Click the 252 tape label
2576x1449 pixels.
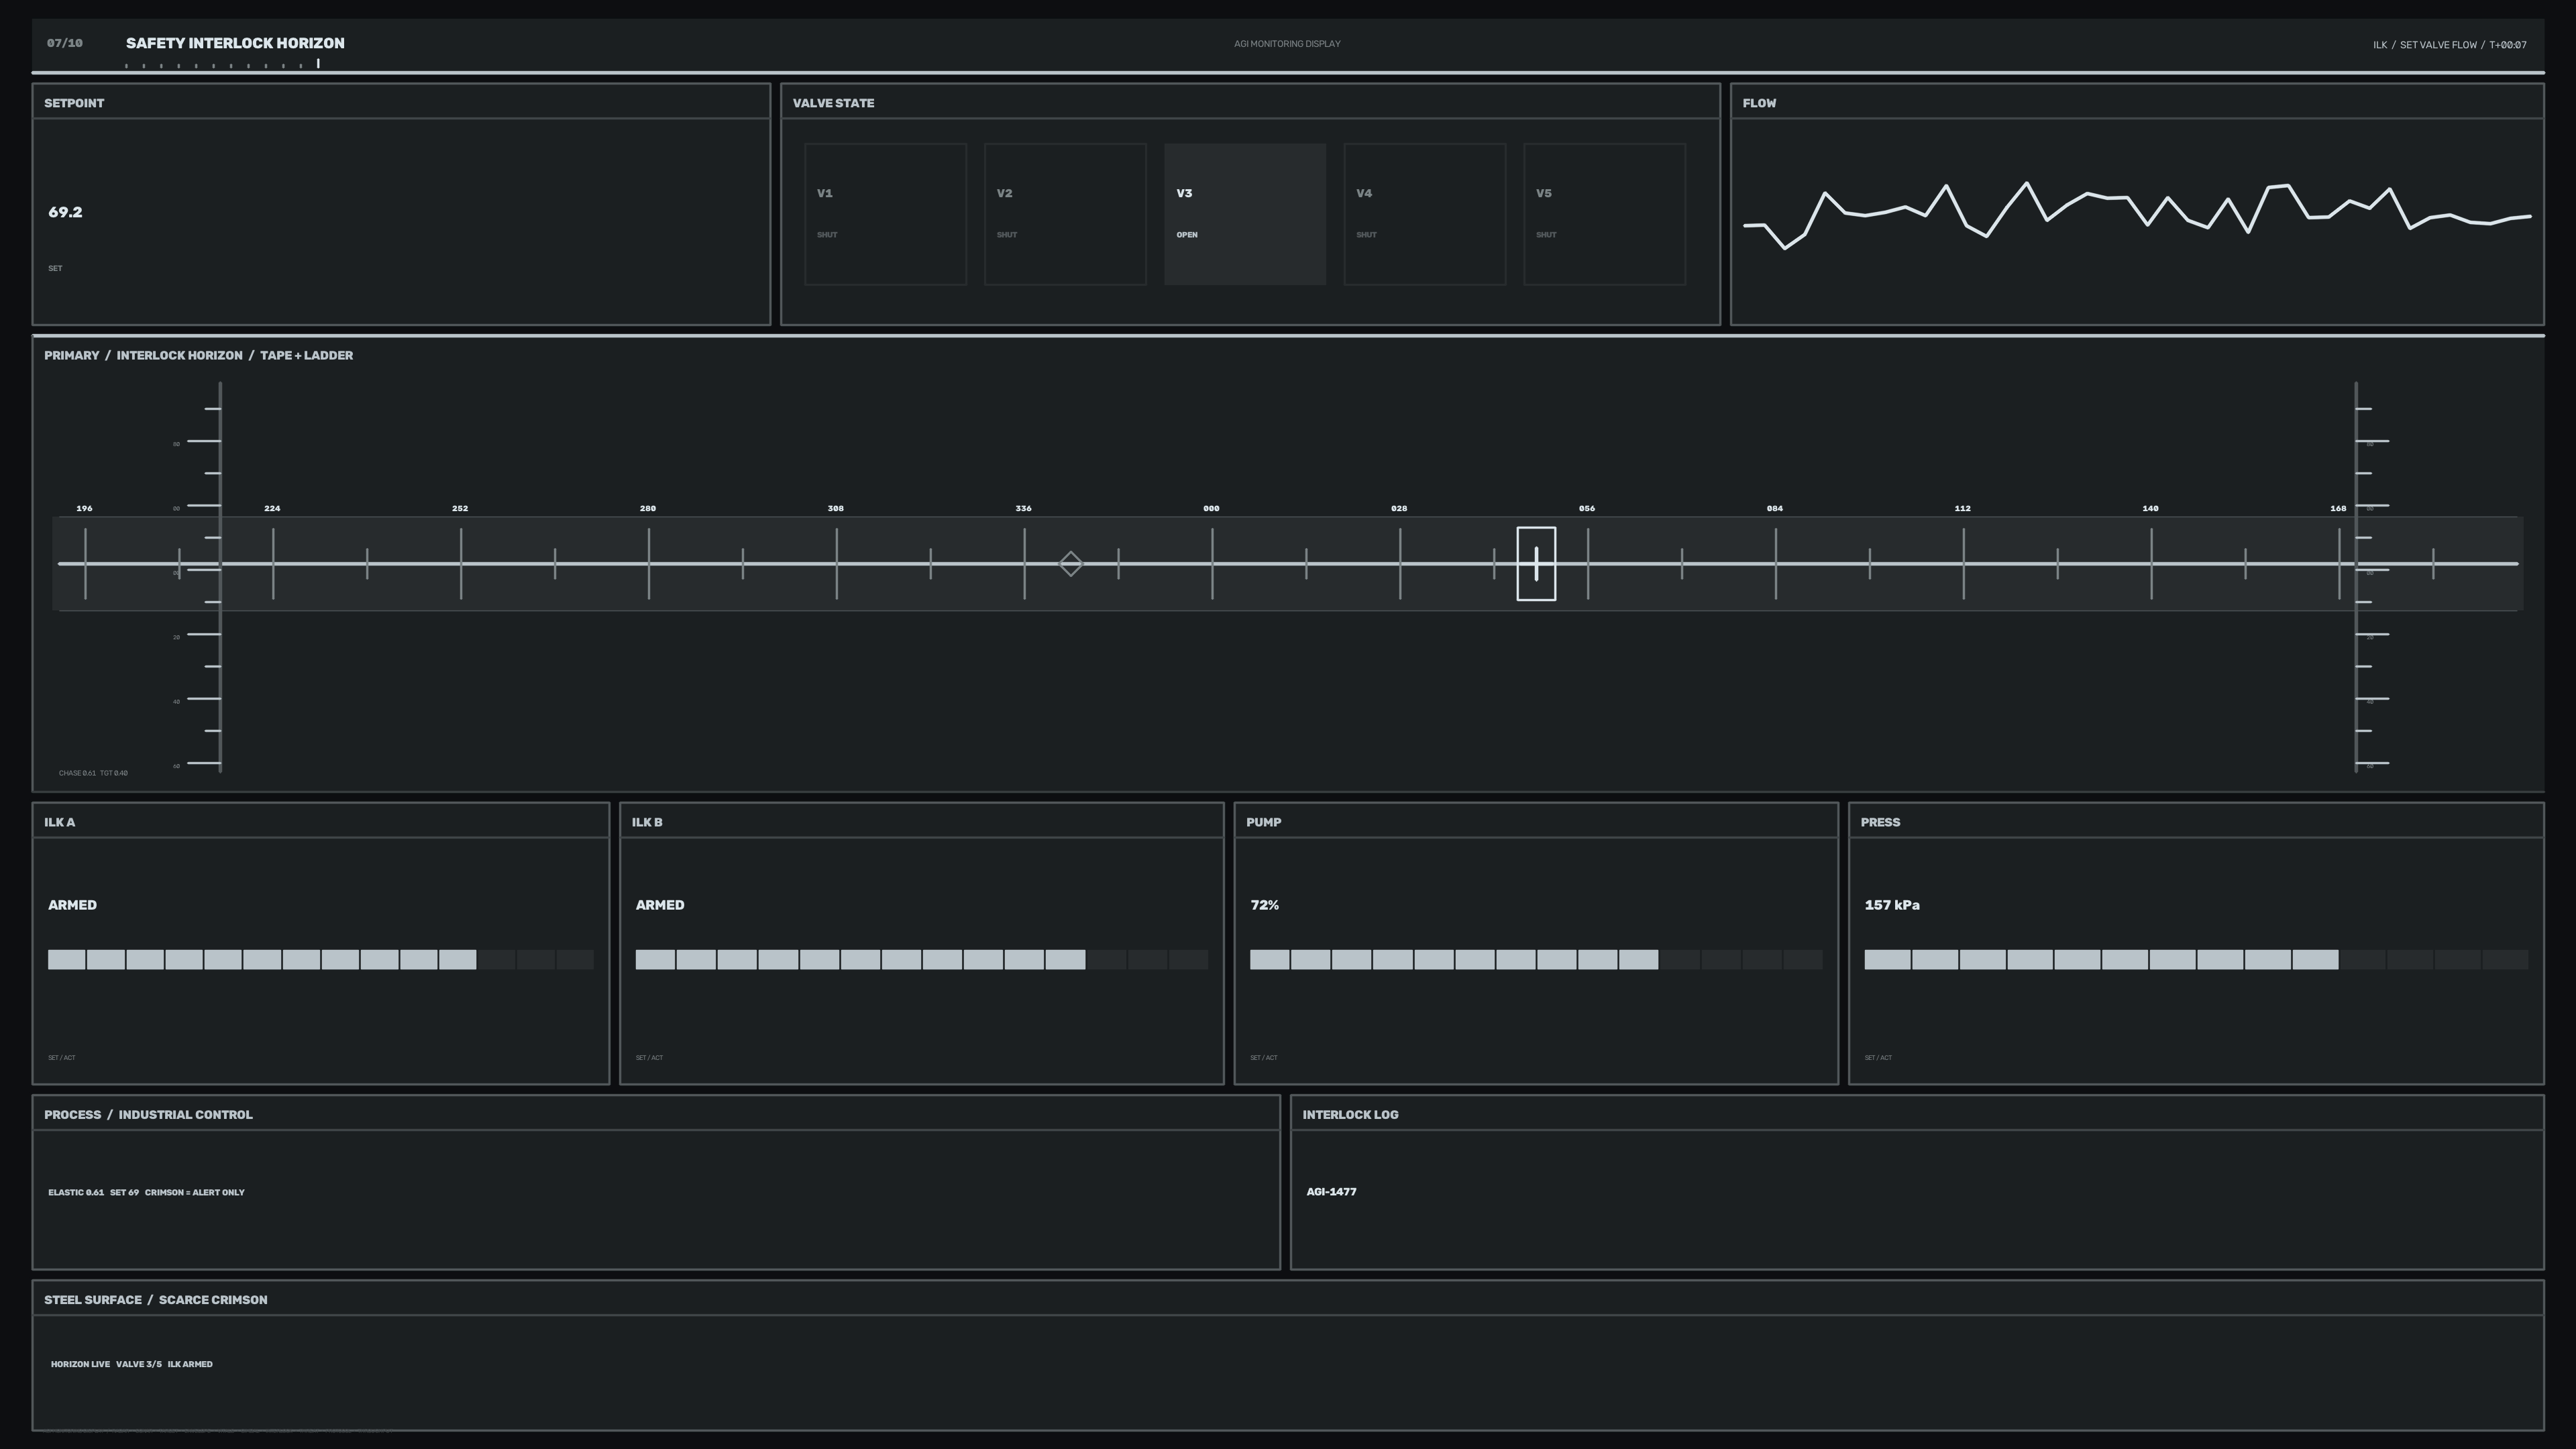[460, 508]
